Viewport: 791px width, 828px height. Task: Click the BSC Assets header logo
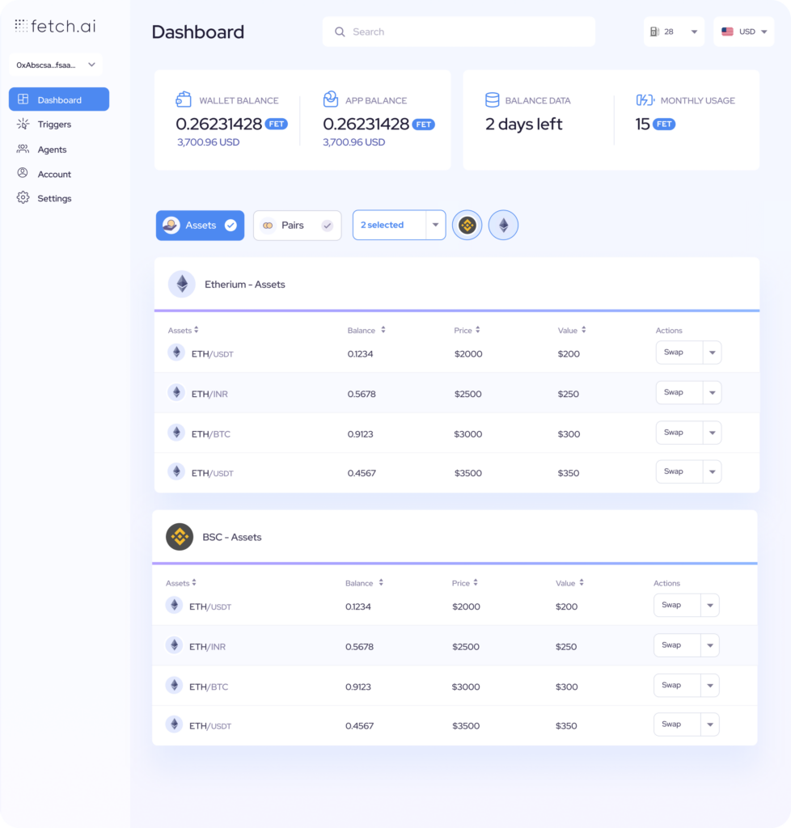pos(180,537)
